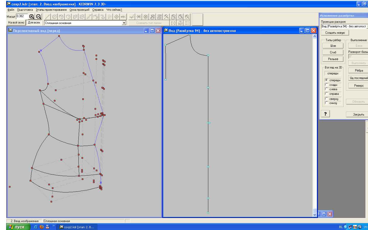Select the 'сзади' 3D view radio button

(x=327, y=85)
